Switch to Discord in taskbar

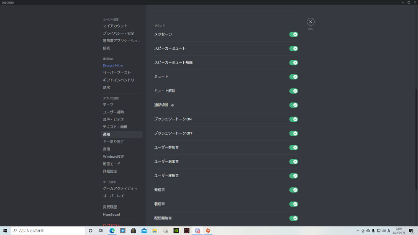click(x=197, y=231)
